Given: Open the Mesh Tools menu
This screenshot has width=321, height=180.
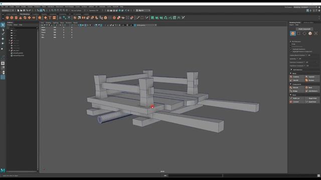Looking at the screenshot, I should [x=60, y=6].
